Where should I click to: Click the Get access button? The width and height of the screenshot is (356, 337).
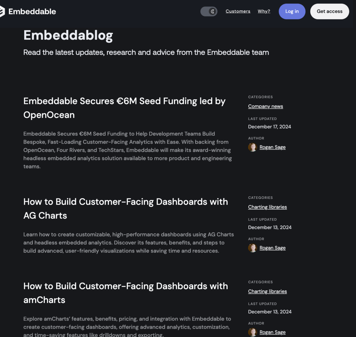(x=330, y=11)
